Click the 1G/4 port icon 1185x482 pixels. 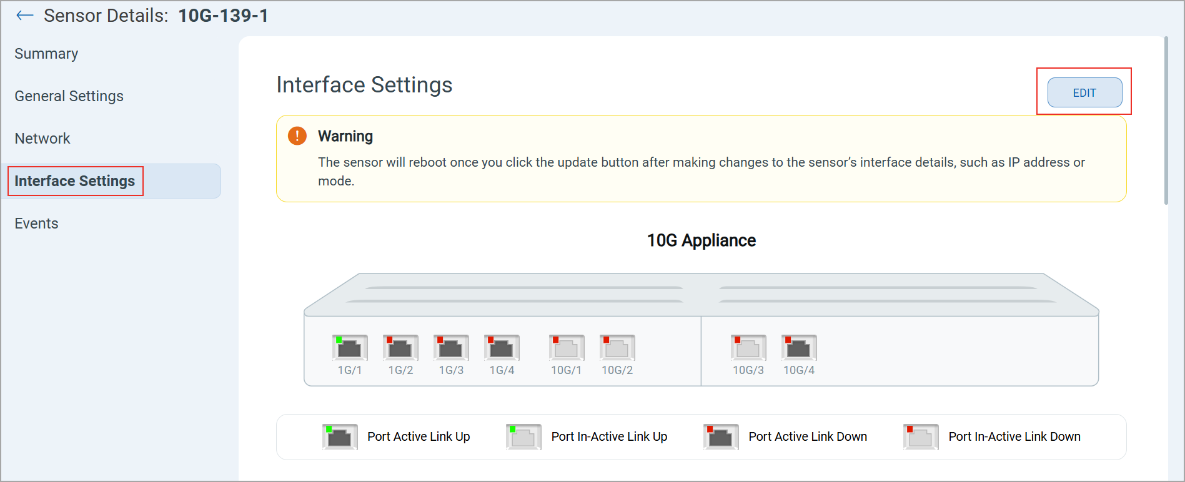click(502, 348)
